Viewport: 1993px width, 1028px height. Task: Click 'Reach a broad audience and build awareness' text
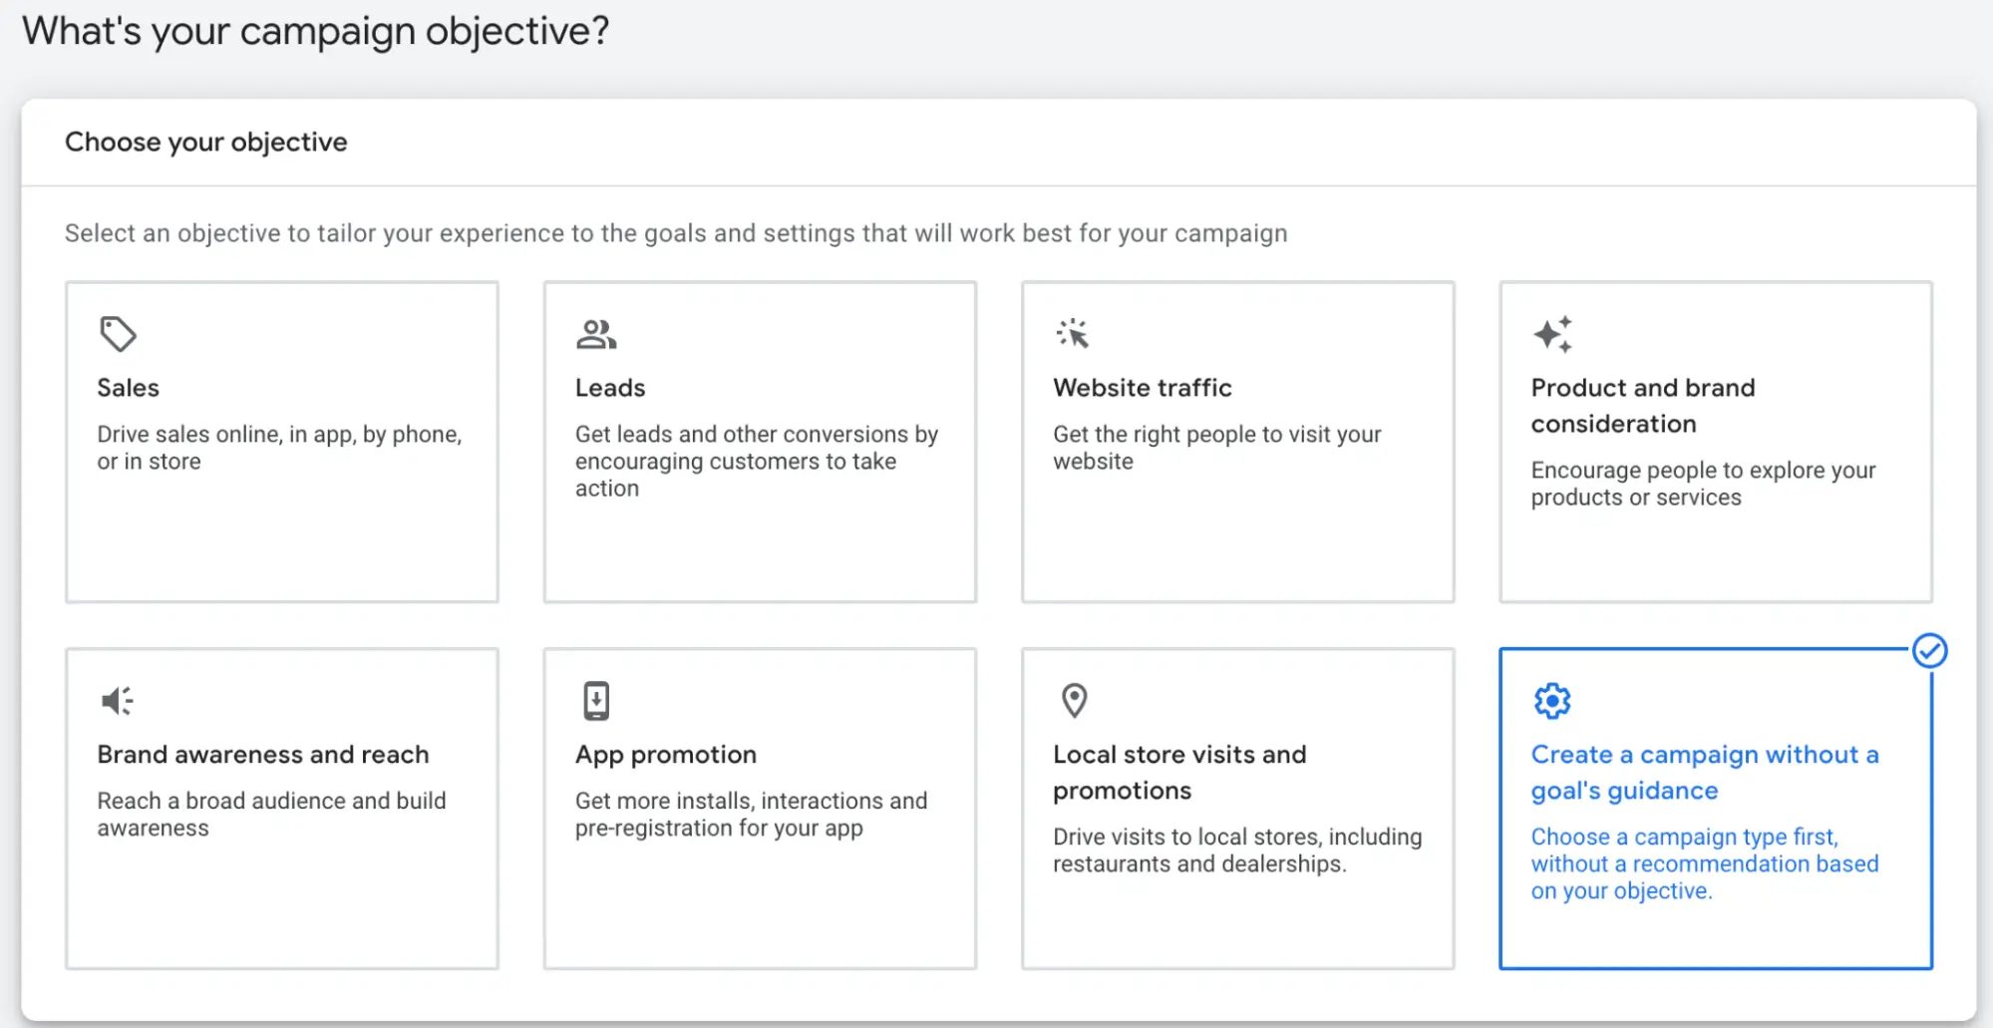[x=271, y=815]
